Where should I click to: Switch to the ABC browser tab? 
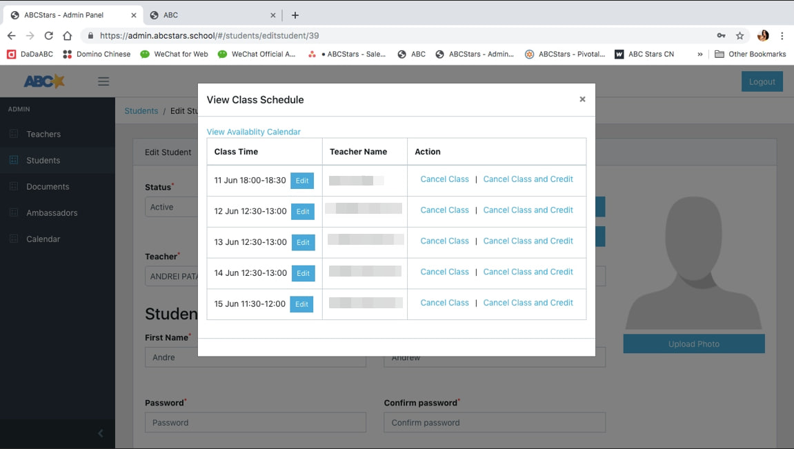pyautogui.click(x=212, y=15)
